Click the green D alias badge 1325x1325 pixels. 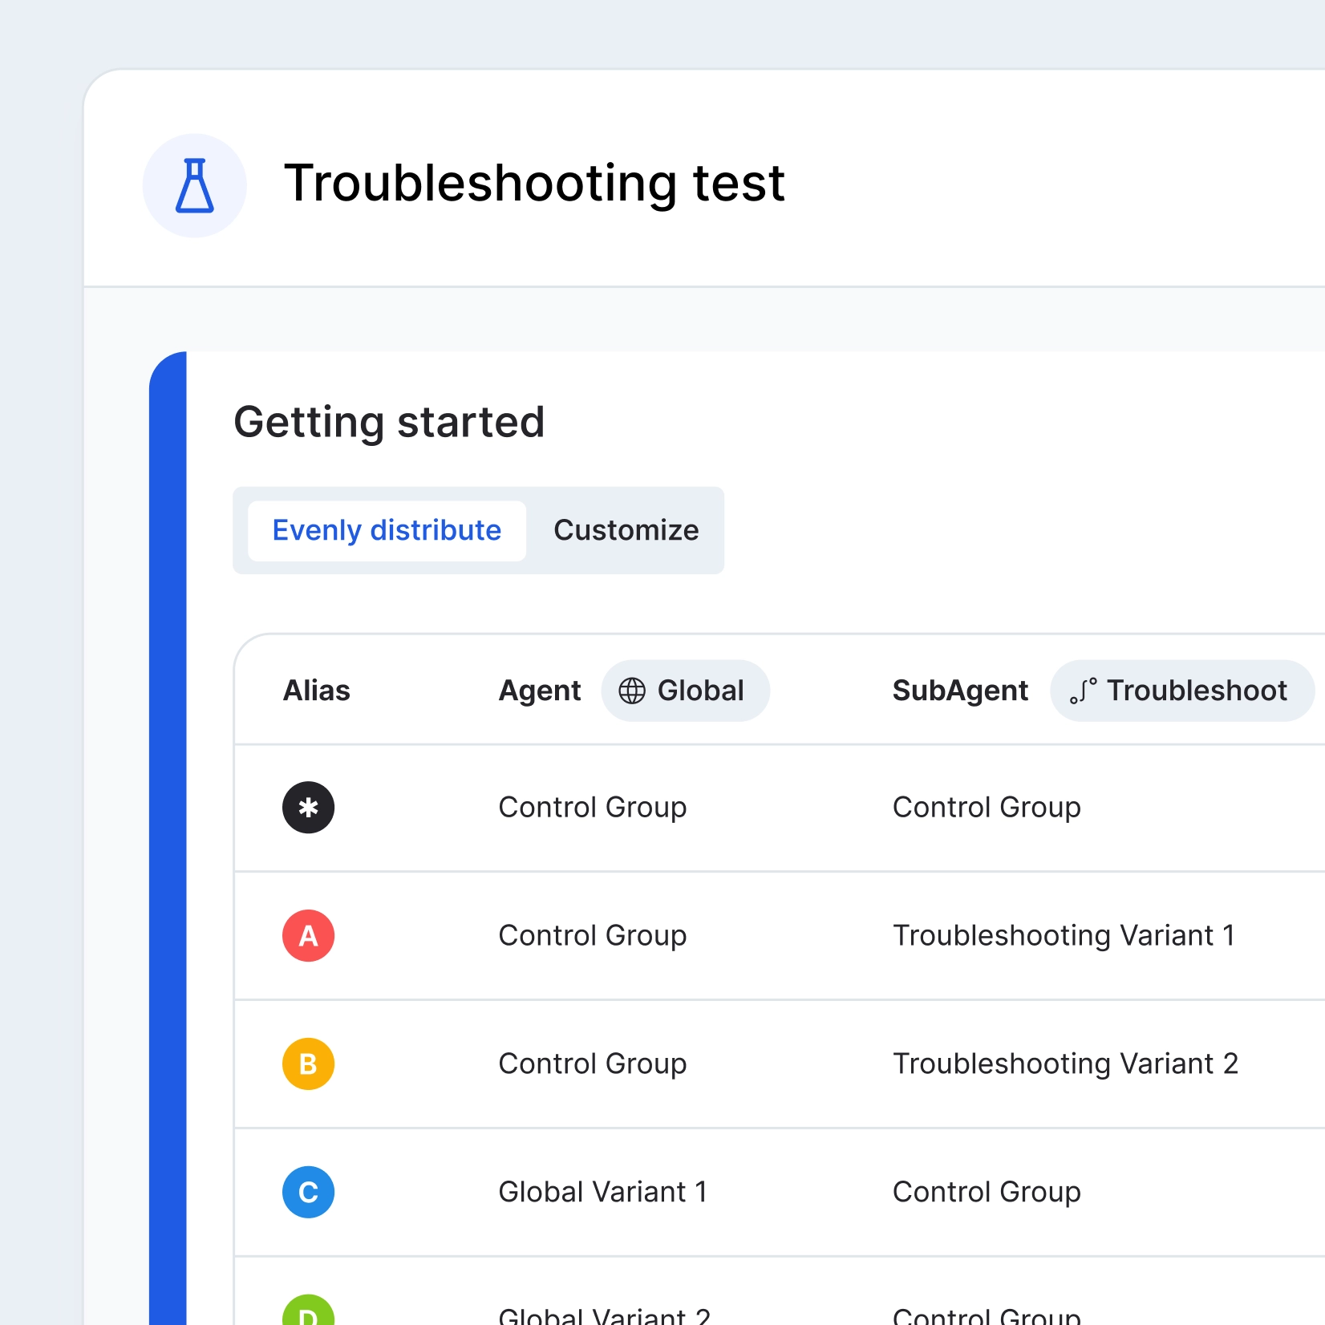[x=308, y=1311]
